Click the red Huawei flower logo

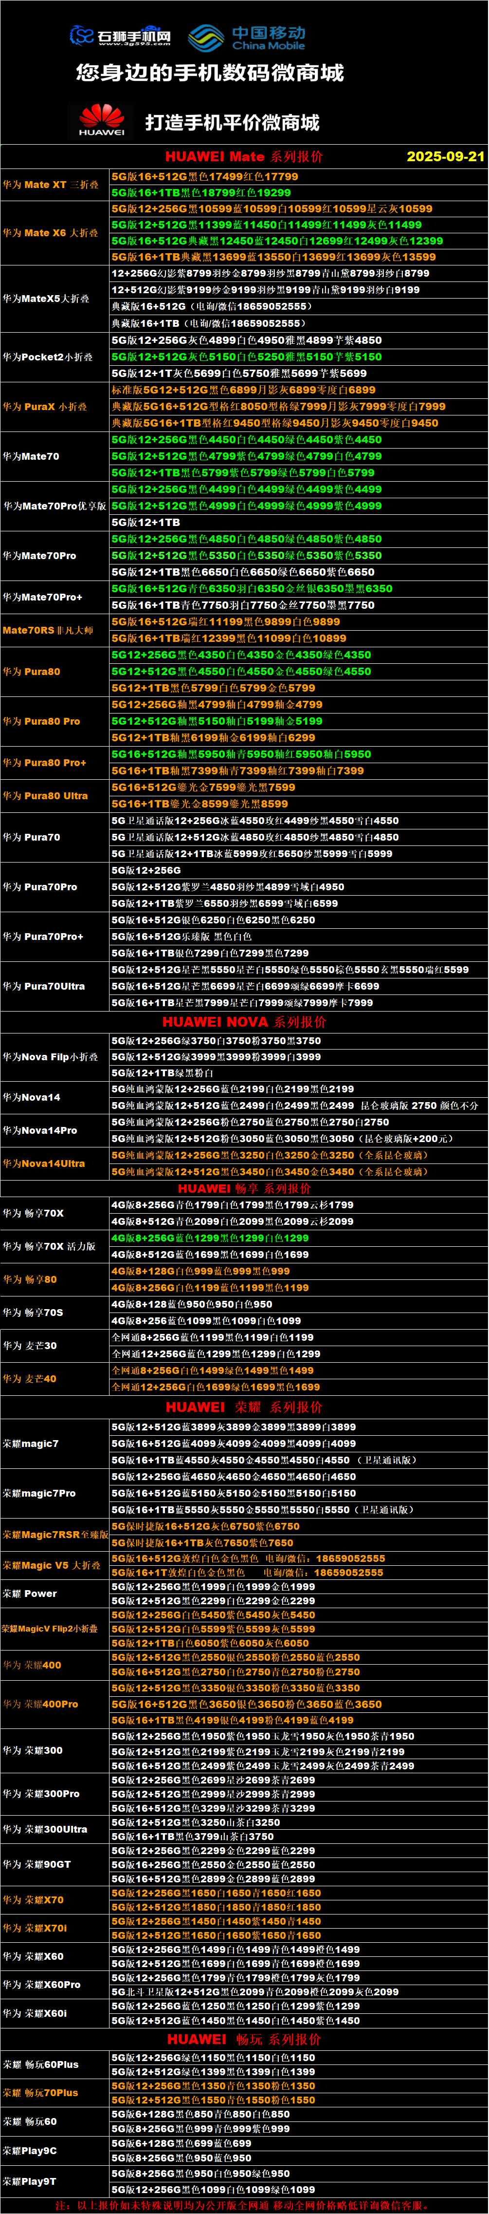(x=101, y=120)
